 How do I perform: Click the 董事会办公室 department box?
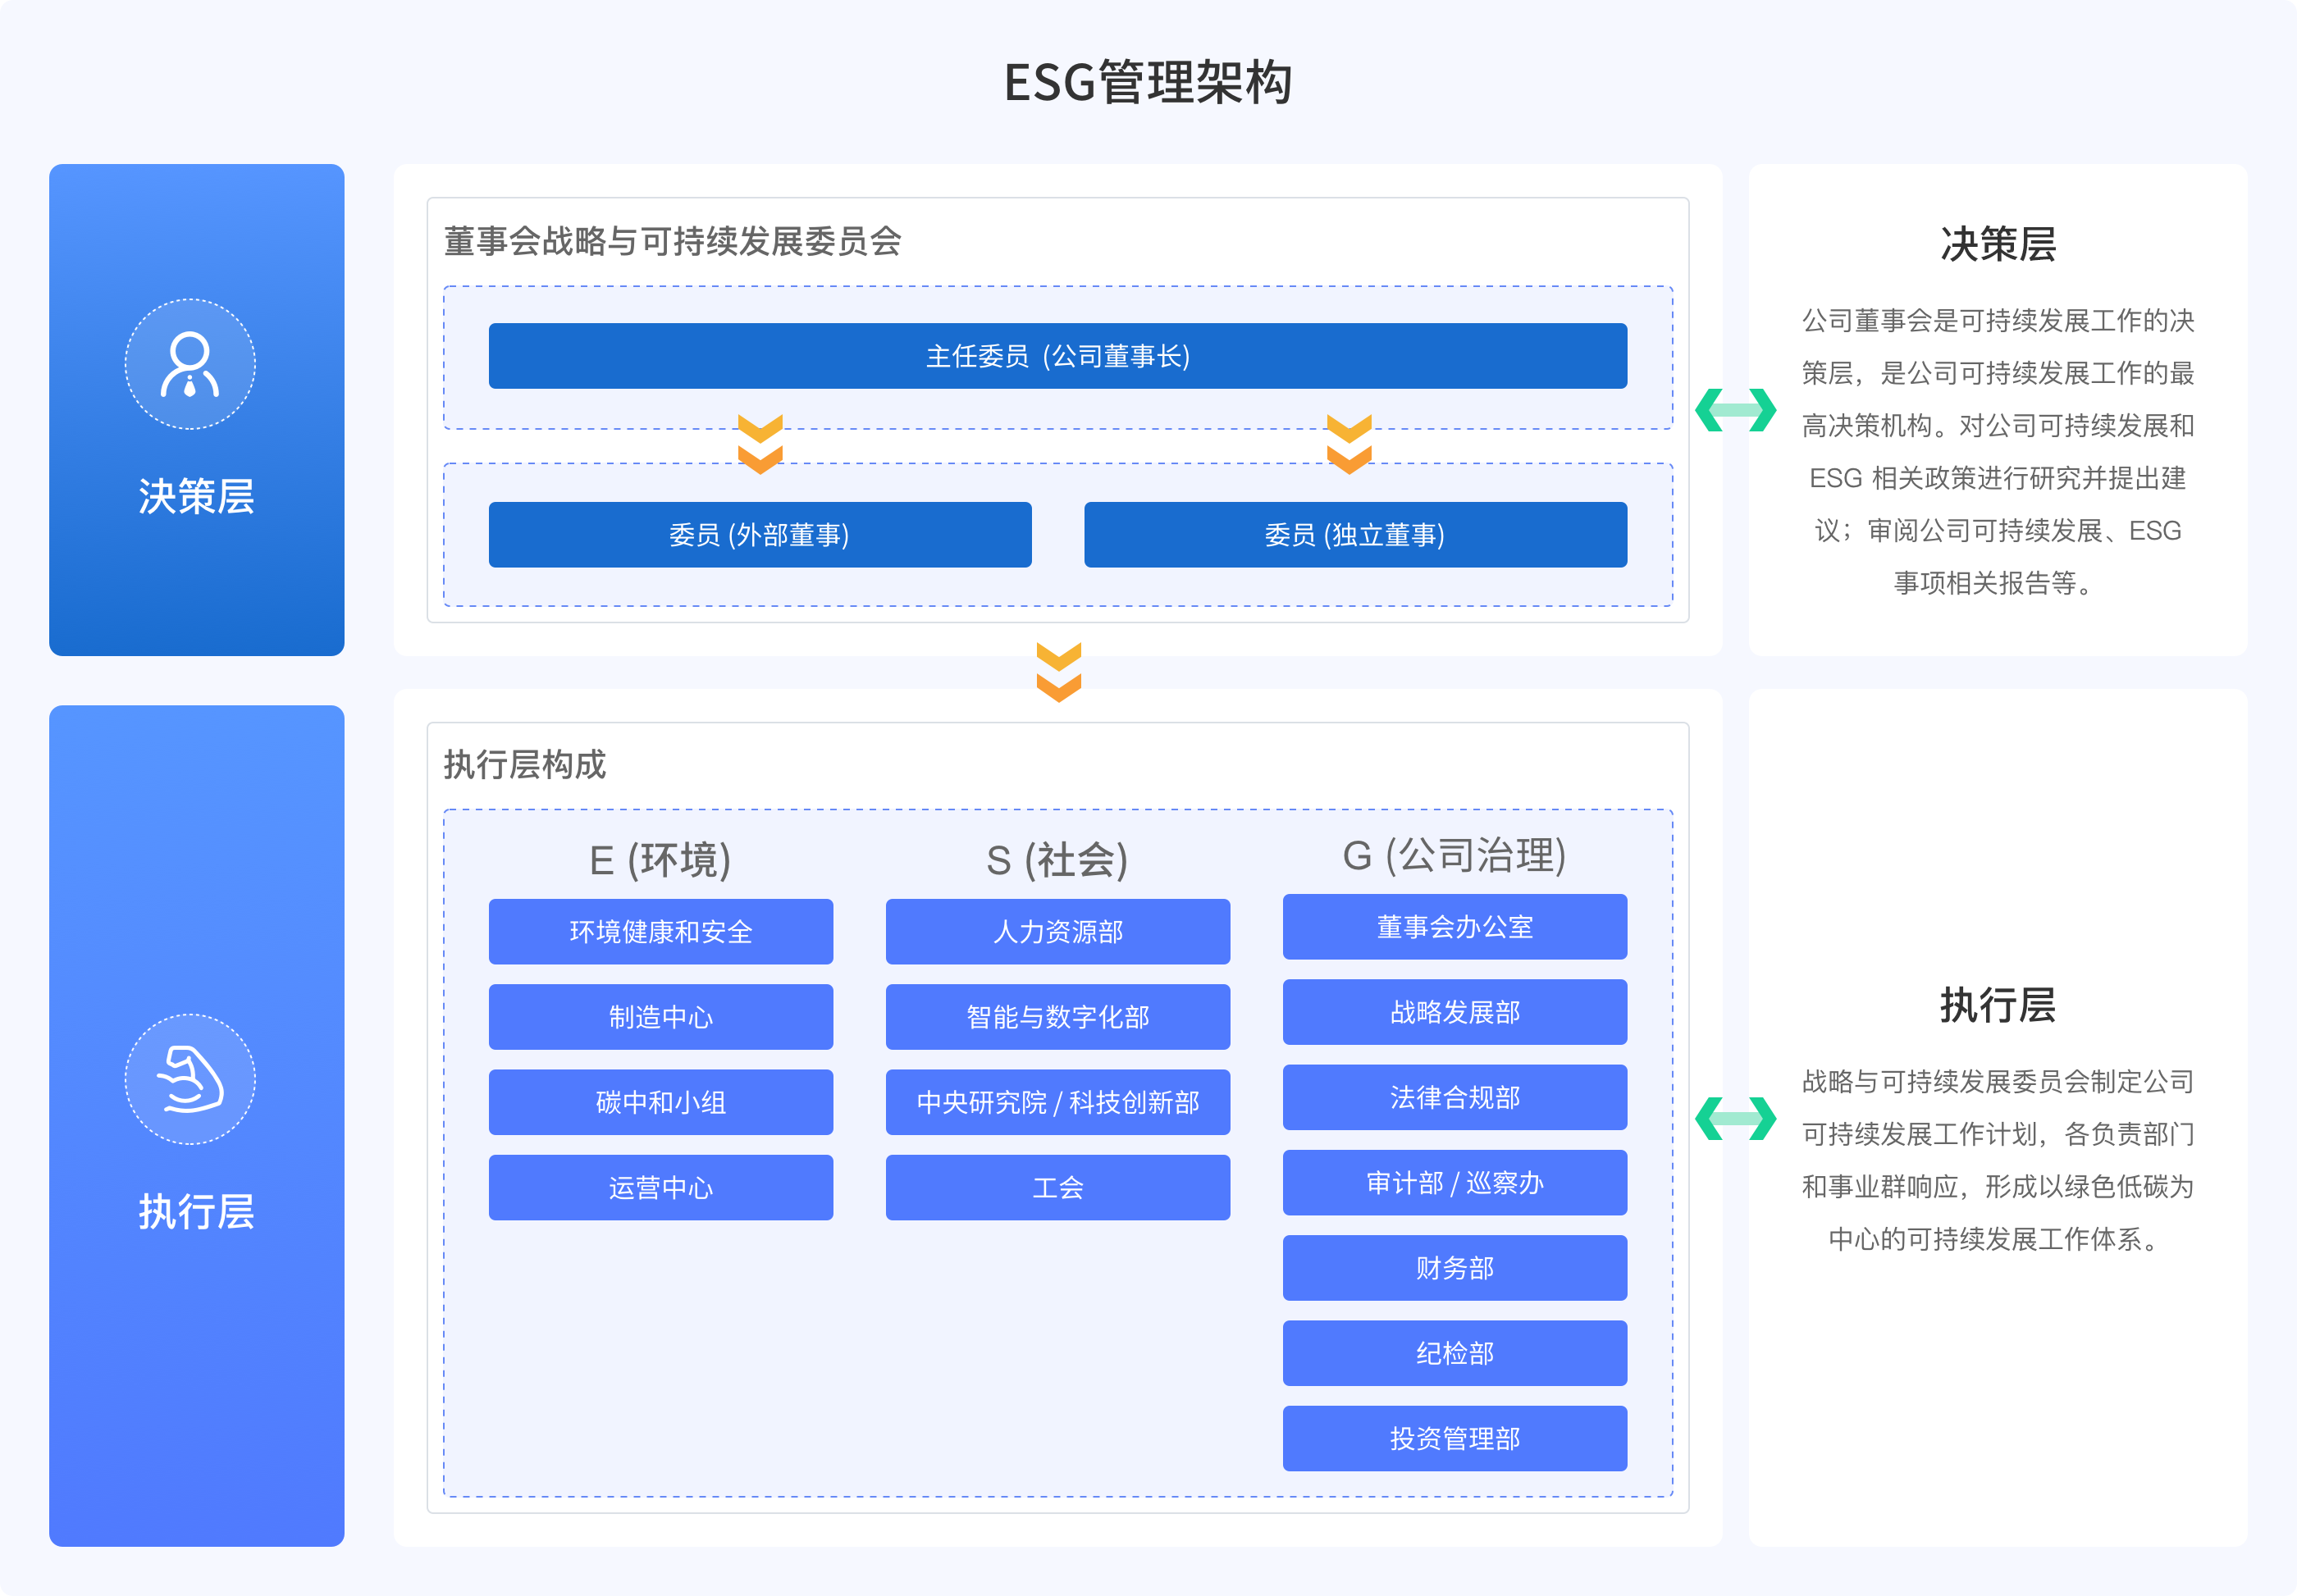[x=1455, y=927]
